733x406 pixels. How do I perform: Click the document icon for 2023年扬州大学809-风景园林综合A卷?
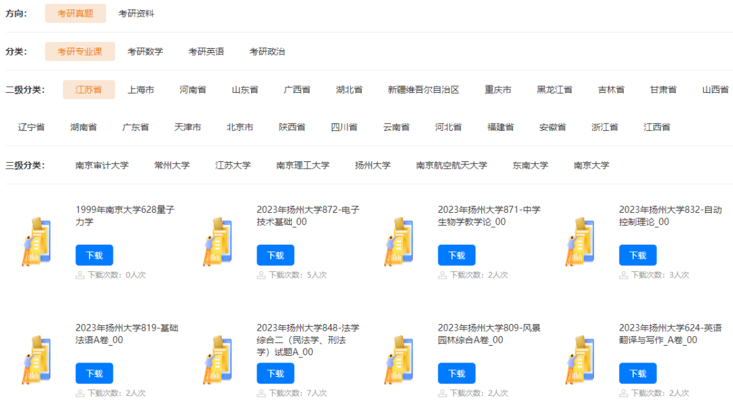tap(397, 359)
